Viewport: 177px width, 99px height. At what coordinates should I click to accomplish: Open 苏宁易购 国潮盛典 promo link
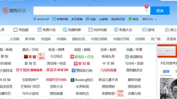pyautogui.click(x=29, y=70)
